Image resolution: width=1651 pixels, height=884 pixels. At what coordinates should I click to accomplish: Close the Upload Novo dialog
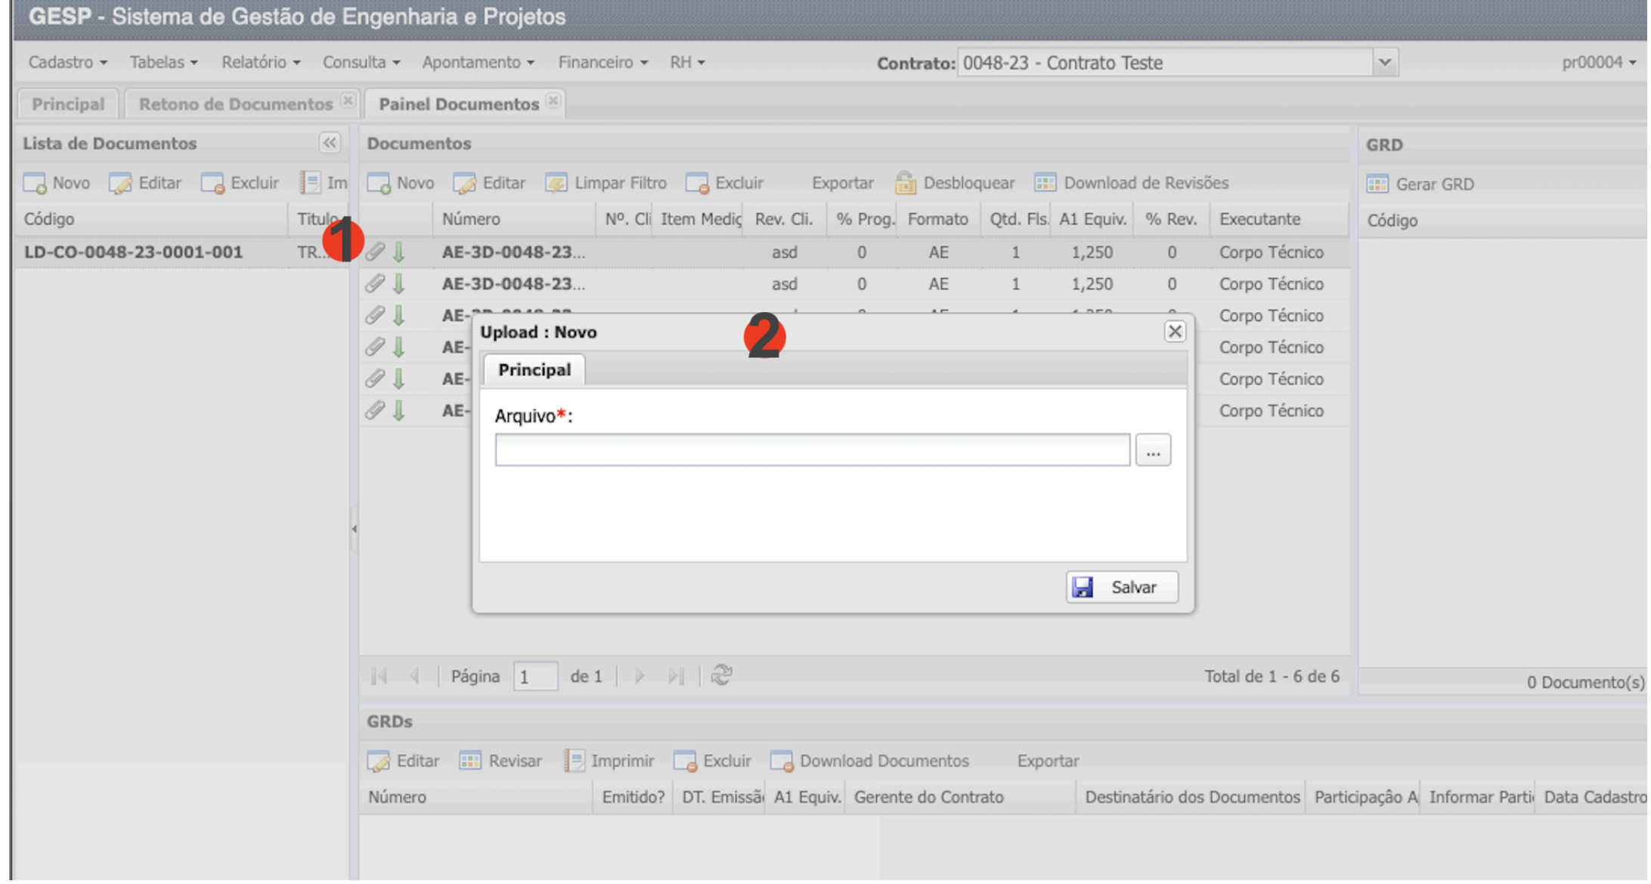click(x=1175, y=332)
